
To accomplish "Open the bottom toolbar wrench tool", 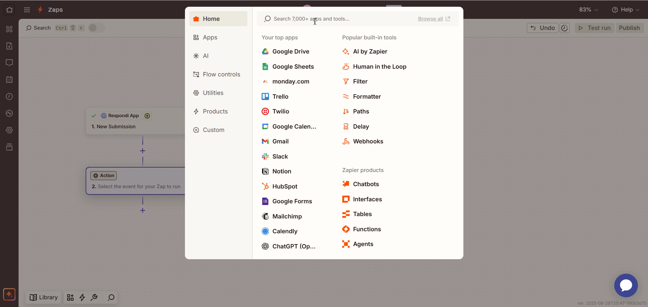I will coord(94,298).
